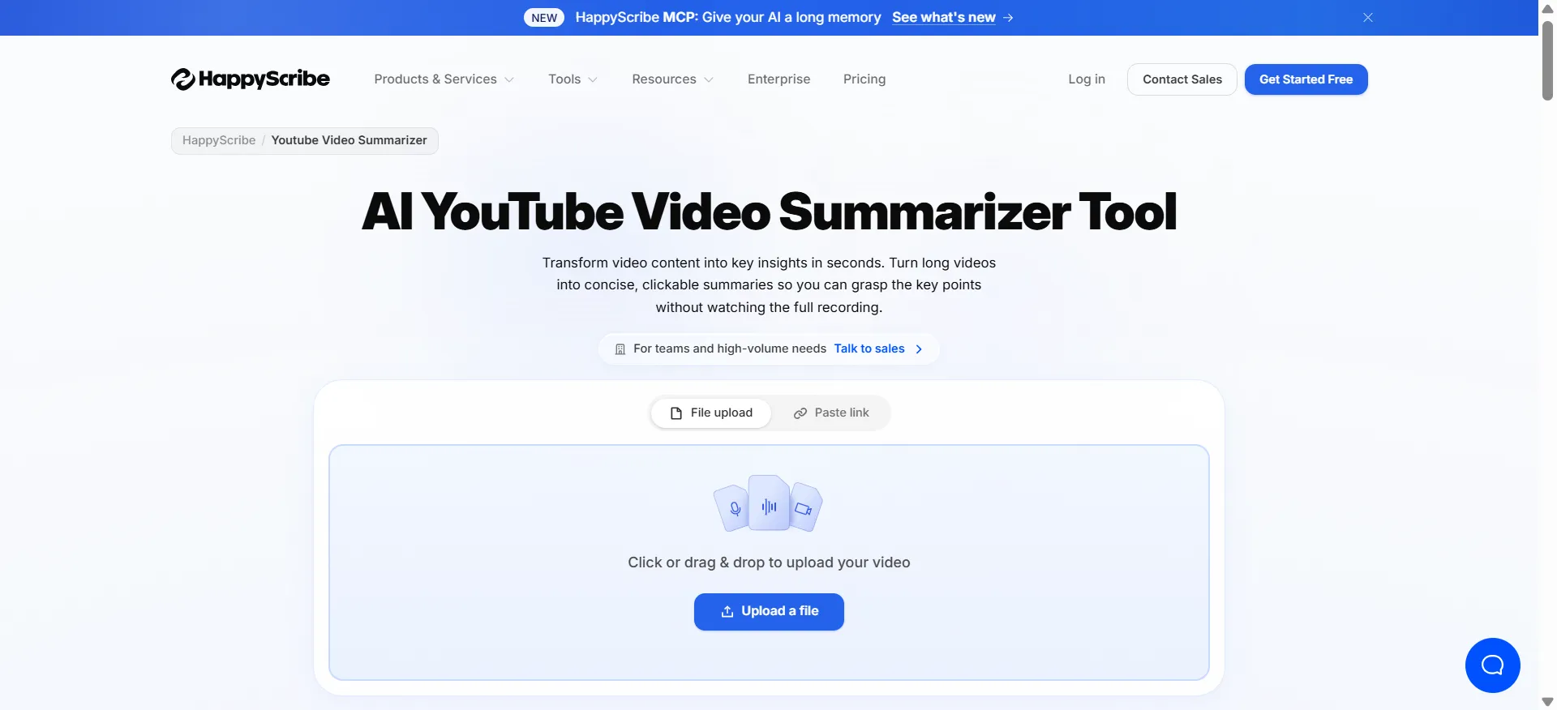
Task: Expand the Tools dropdown
Action: 573,79
